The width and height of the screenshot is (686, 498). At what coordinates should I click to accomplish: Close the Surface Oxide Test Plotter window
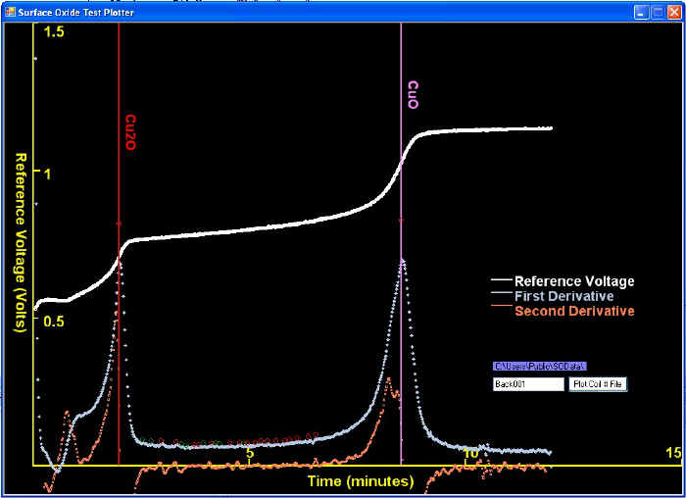(x=672, y=12)
